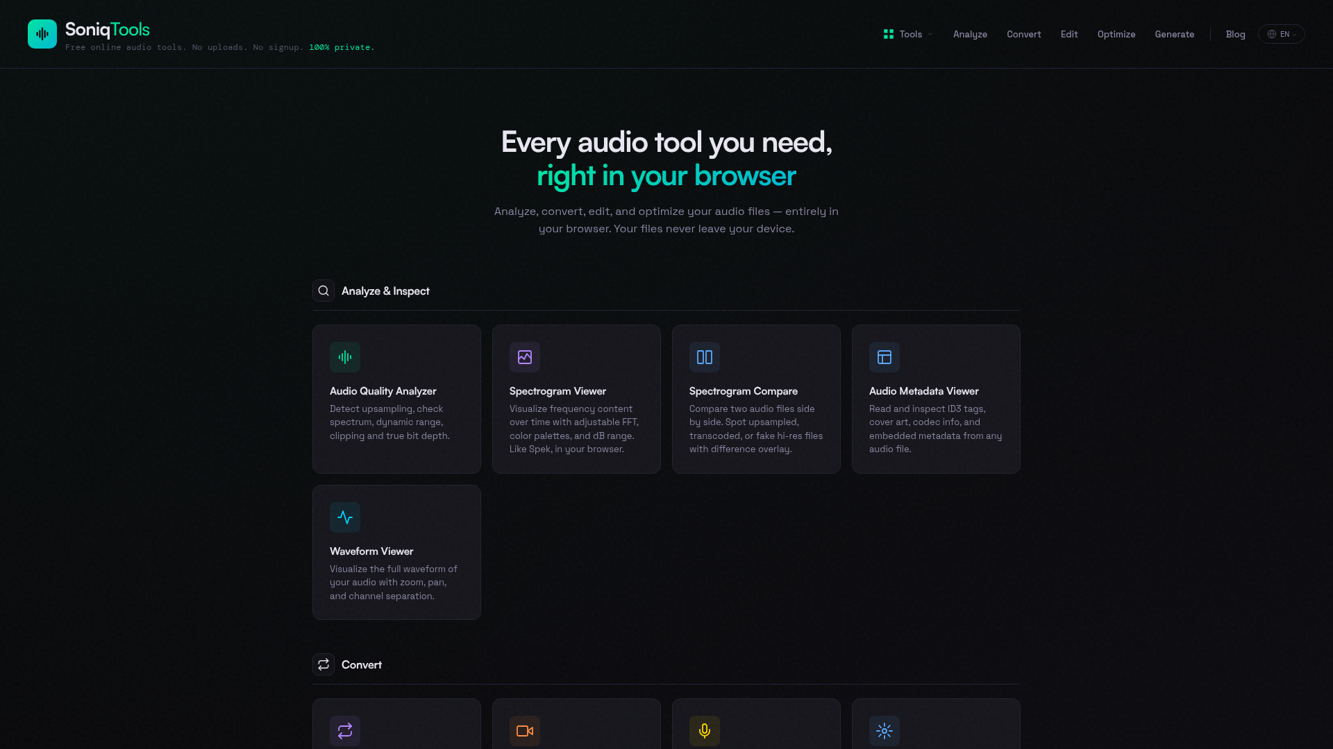1333x749 pixels.
Task: Expand the Tools dropdown menu
Action: 908,34
